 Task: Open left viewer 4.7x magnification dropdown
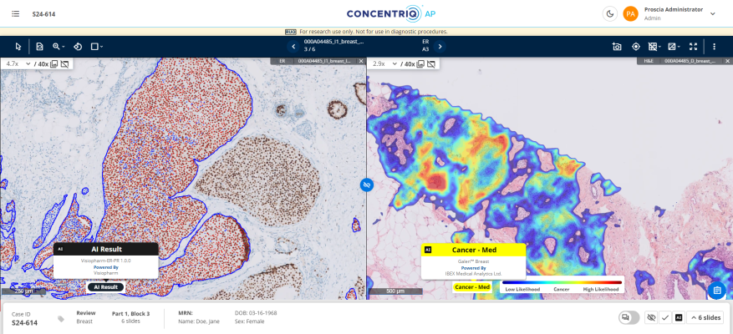17,63
